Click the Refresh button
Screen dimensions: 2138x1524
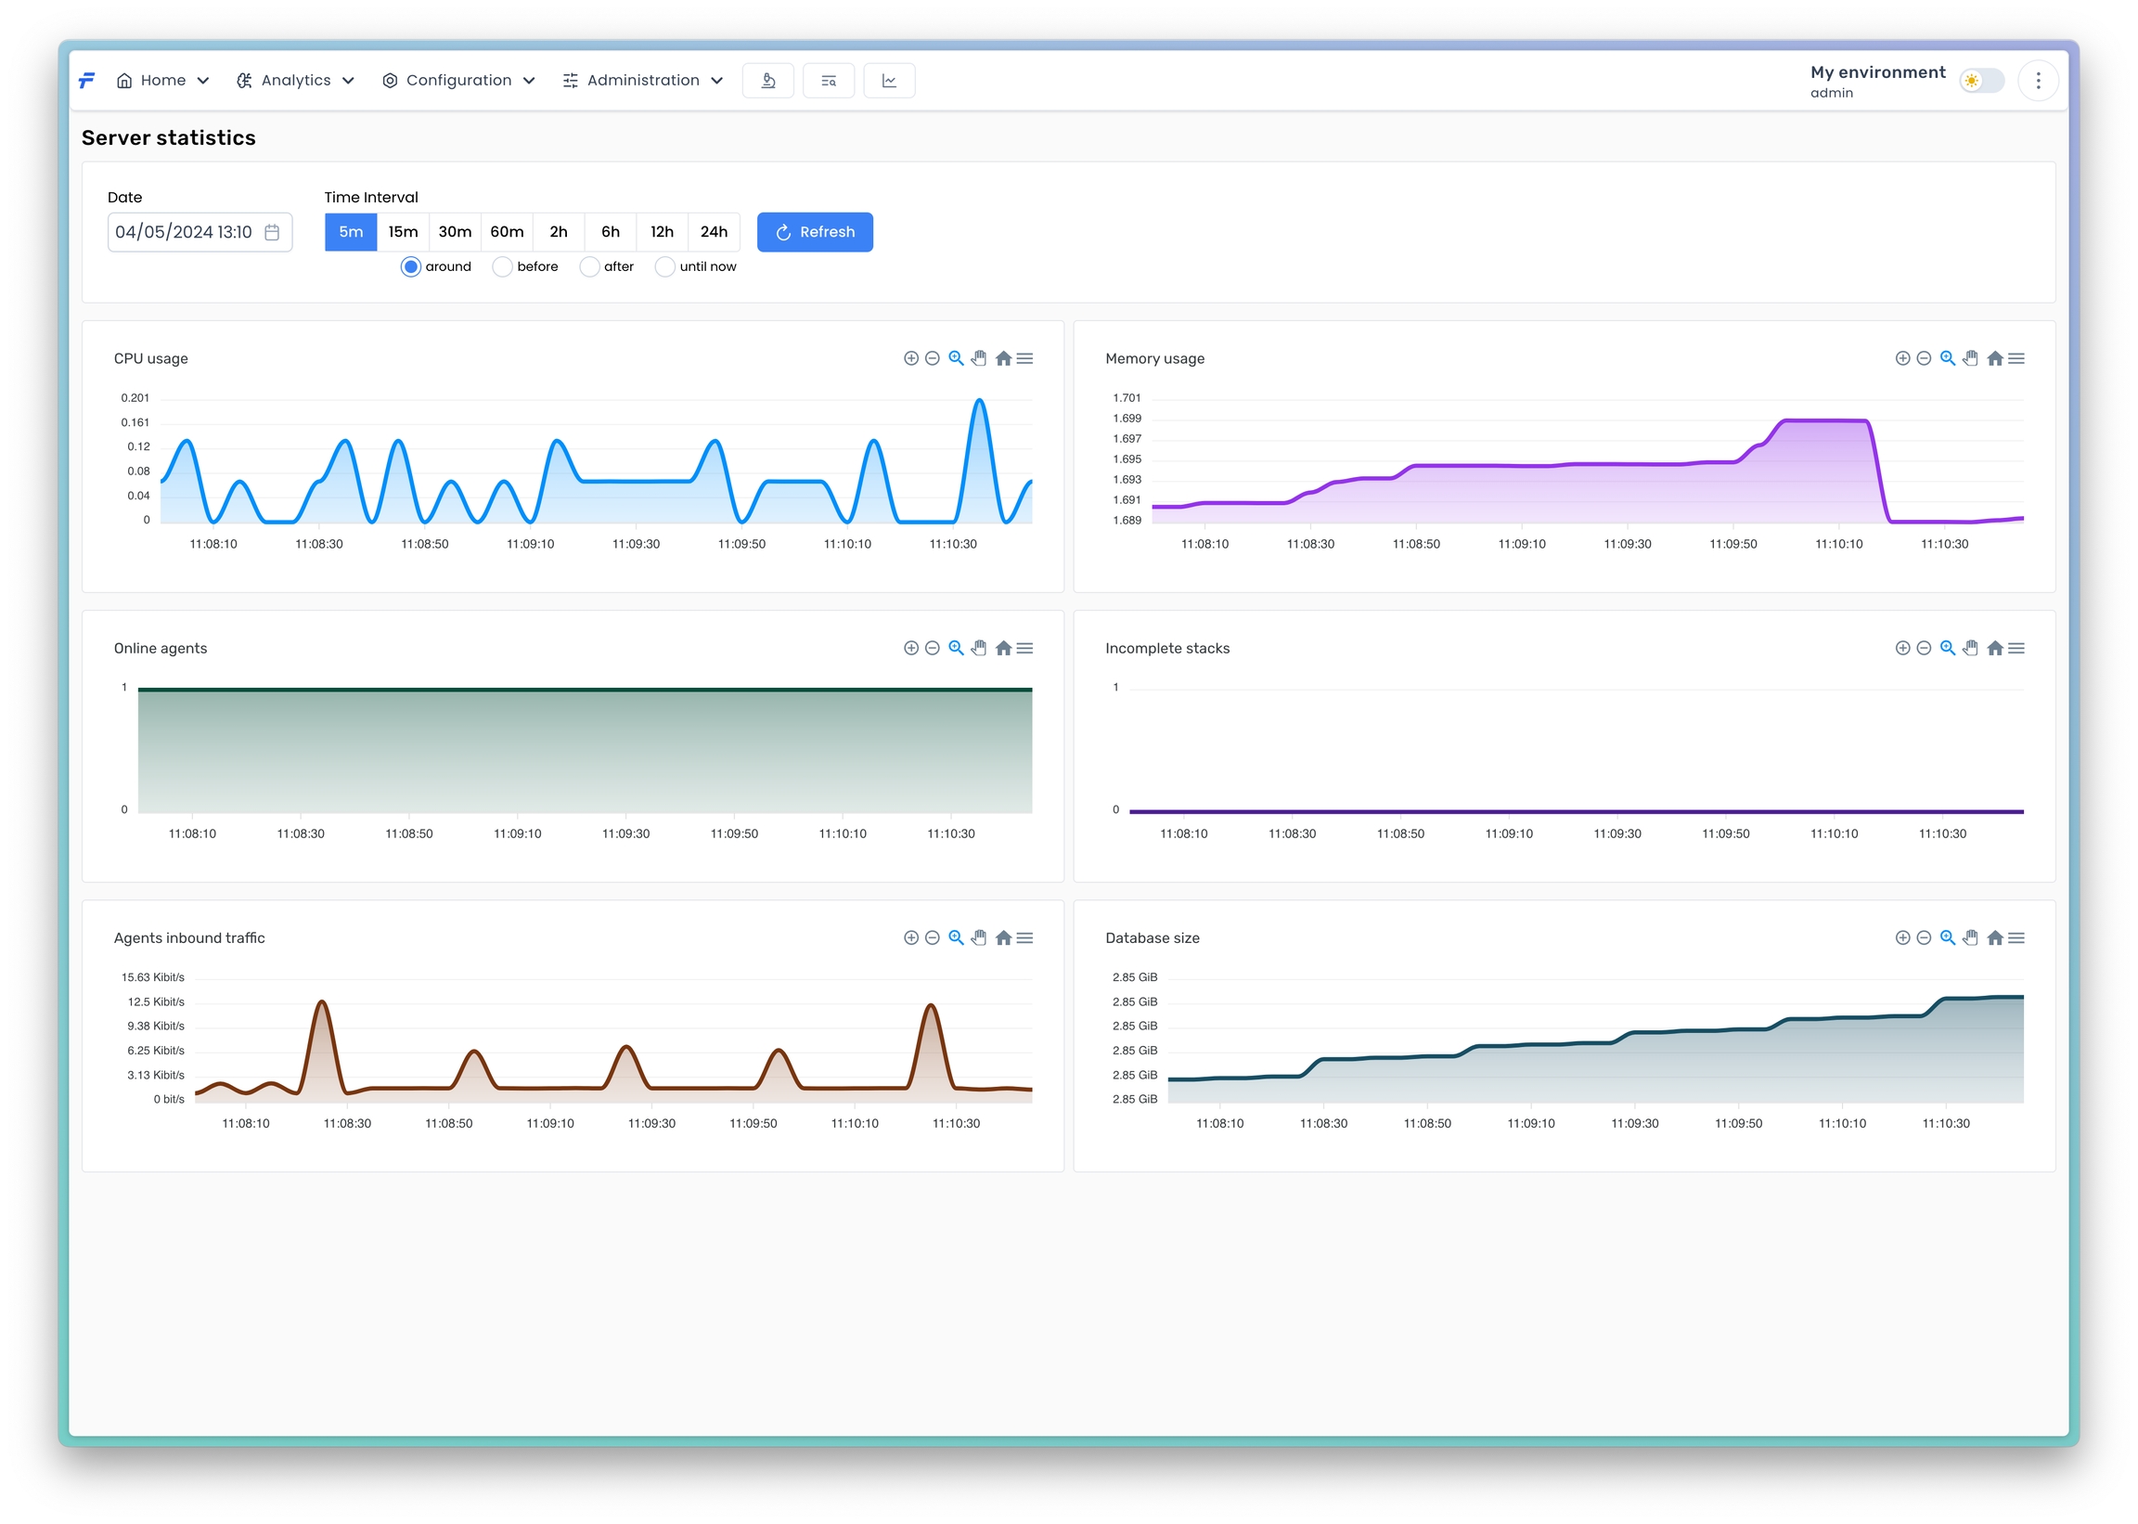click(x=815, y=232)
